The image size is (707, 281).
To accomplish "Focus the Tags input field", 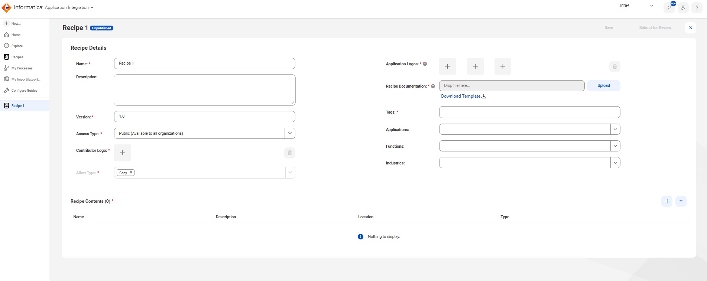I will tap(529, 112).
